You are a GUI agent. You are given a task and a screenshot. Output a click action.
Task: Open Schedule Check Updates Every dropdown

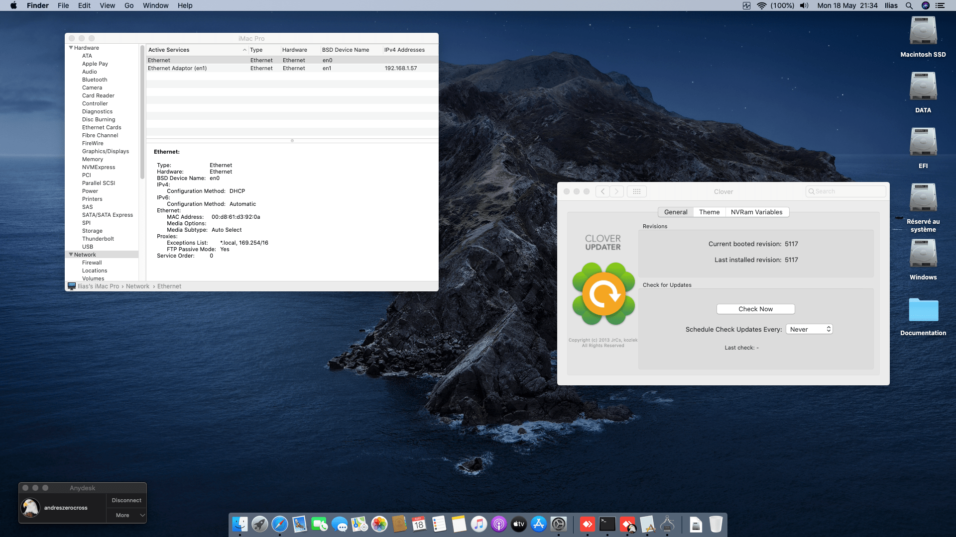809,329
